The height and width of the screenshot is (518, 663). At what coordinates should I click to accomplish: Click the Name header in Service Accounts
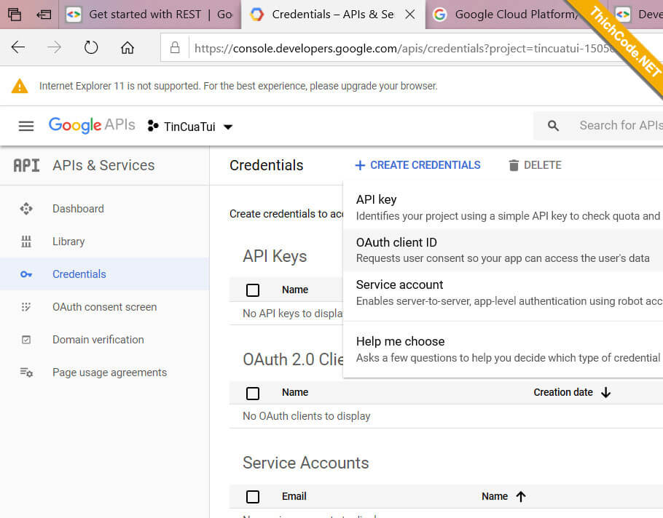(495, 496)
